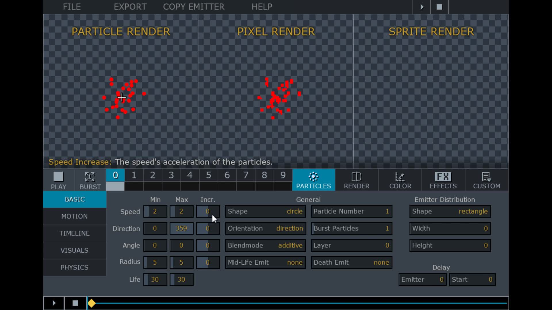Switch to the RENDER panel icon
The height and width of the screenshot is (310, 552).
[356, 180]
